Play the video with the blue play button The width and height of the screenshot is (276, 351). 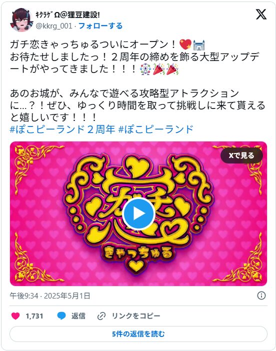point(138,214)
